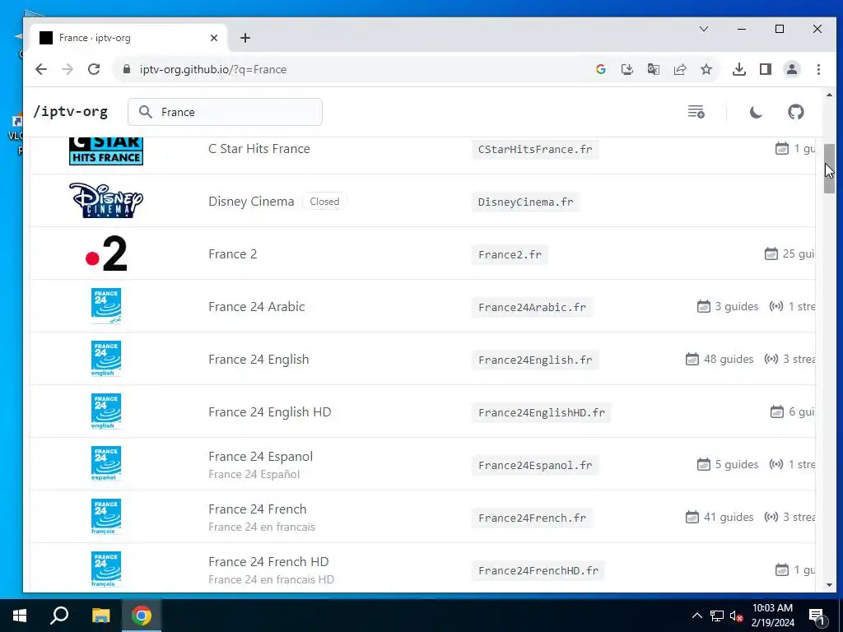Copy the France24English.fr channel ID
Viewport: 843px width, 632px height.
[x=535, y=360]
